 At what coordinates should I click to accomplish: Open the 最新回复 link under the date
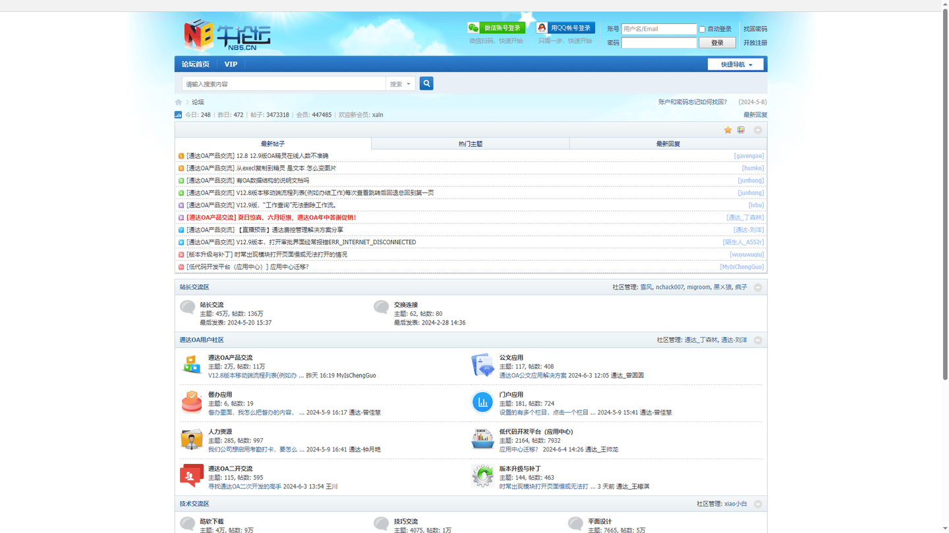[x=755, y=114]
